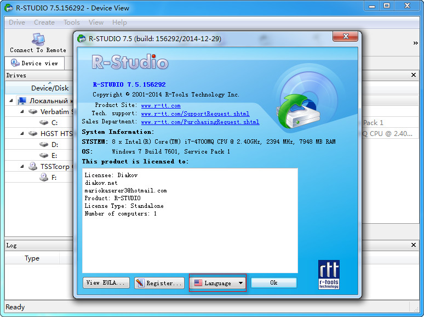
Task: Click the pencil icon on Register button
Action: tap(140, 283)
